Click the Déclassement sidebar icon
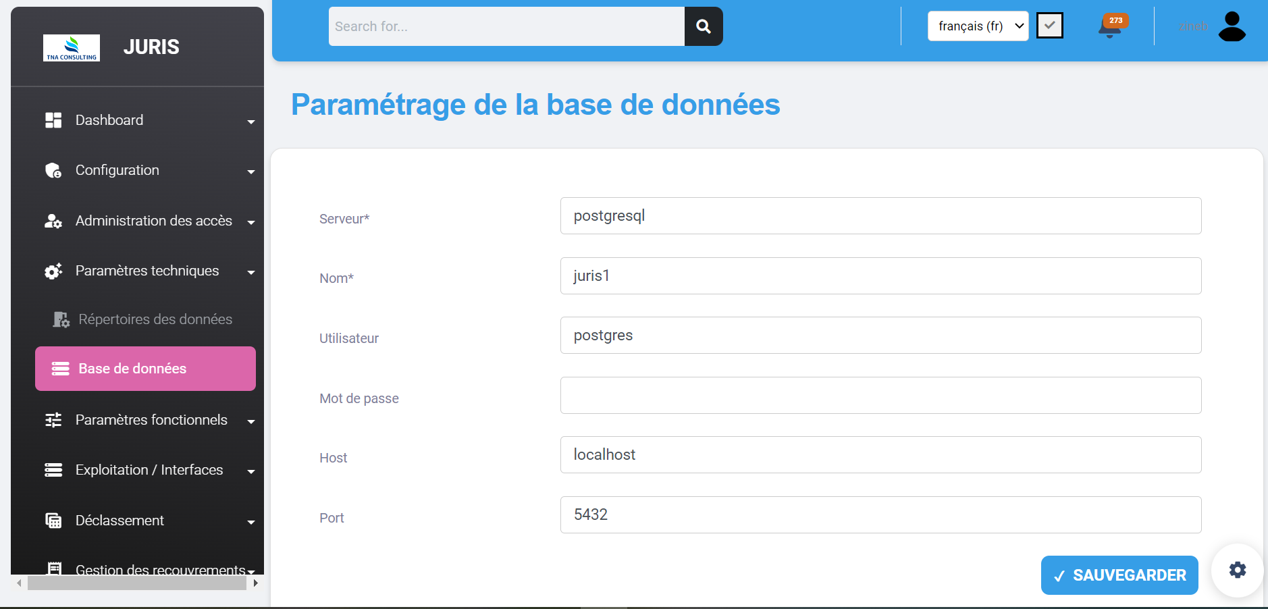This screenshot has width=1268, height=609. tap(53, 521)
